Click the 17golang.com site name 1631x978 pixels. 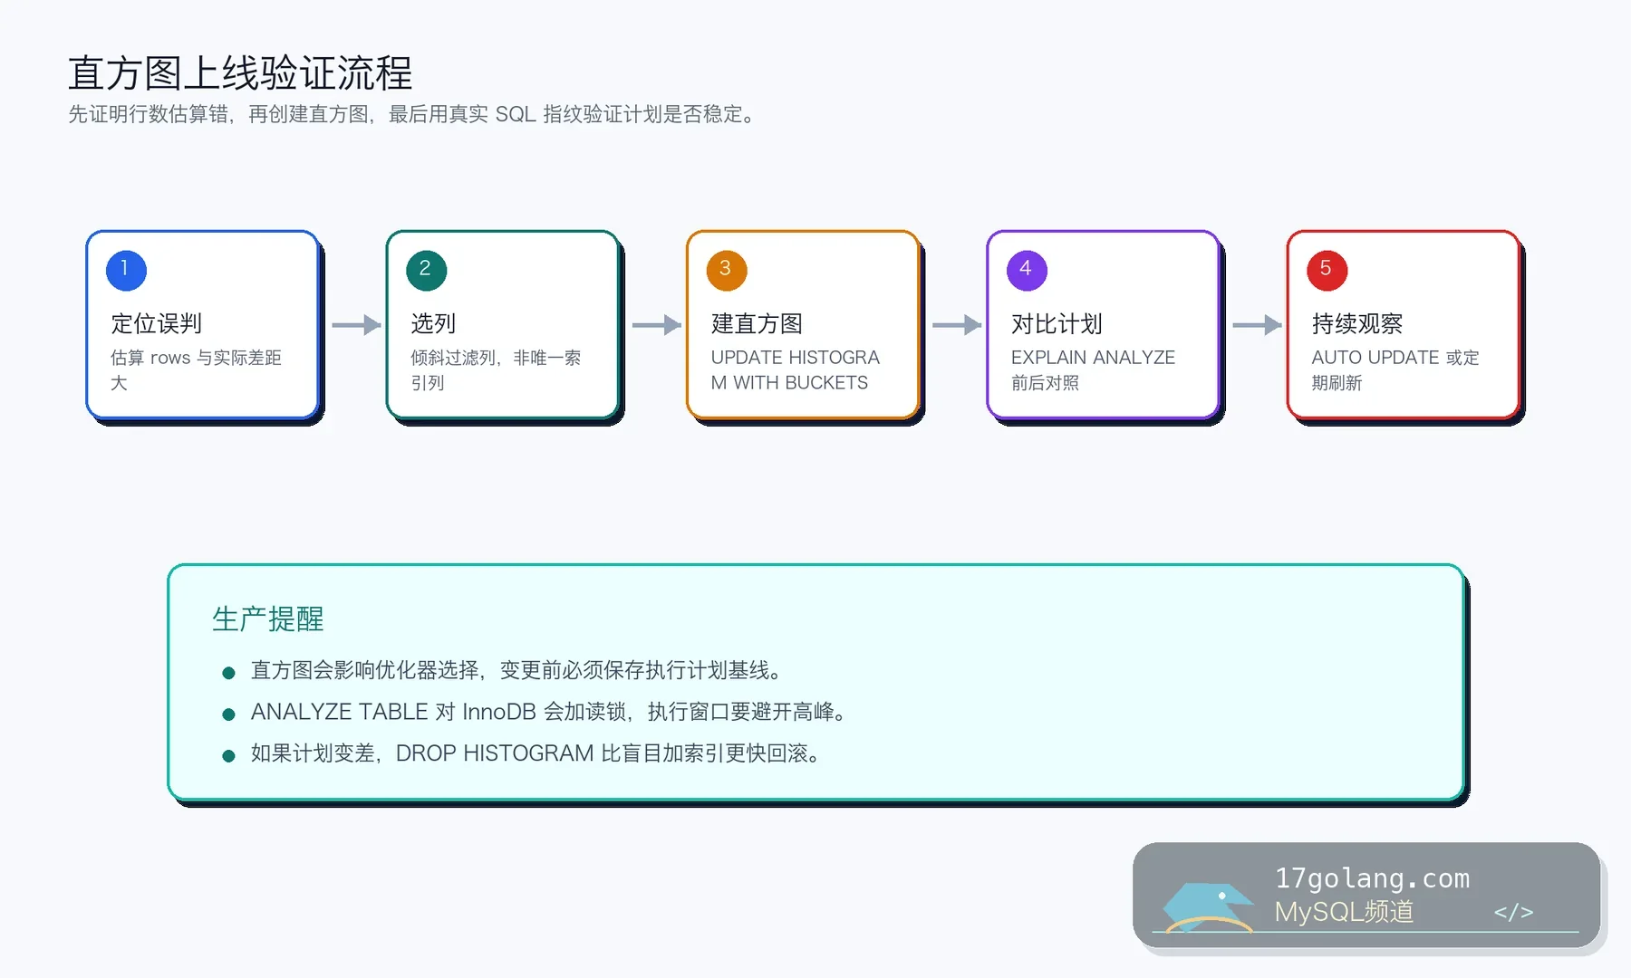pyautogui.click(x=1372, y=878)
